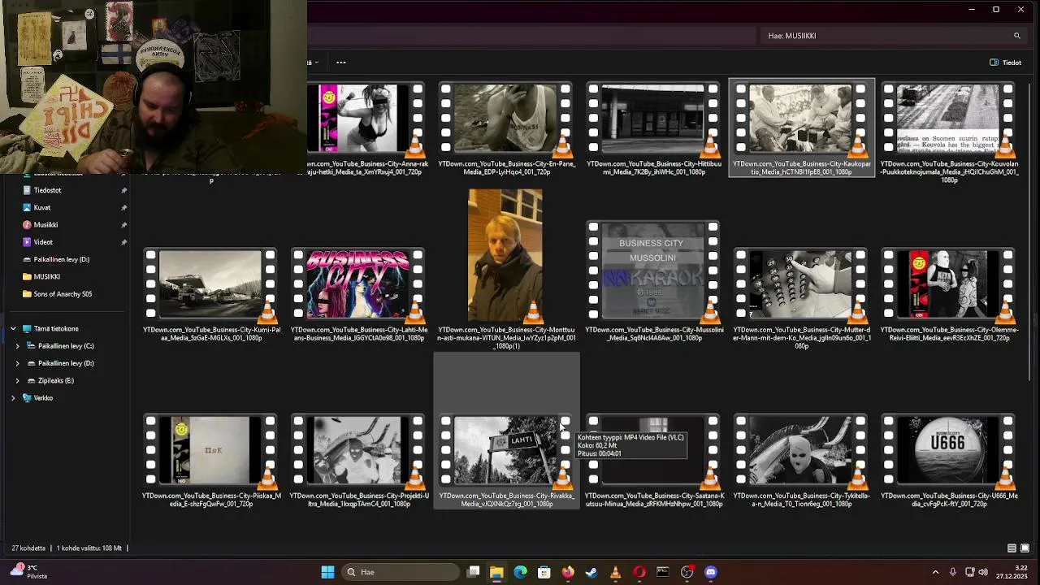The image size is (1040, 585).
Task: Collapse the Tämä tietokone tree node
Action: [x=13, y=329]
